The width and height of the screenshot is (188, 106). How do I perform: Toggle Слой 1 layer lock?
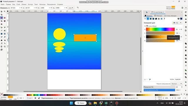39,98
